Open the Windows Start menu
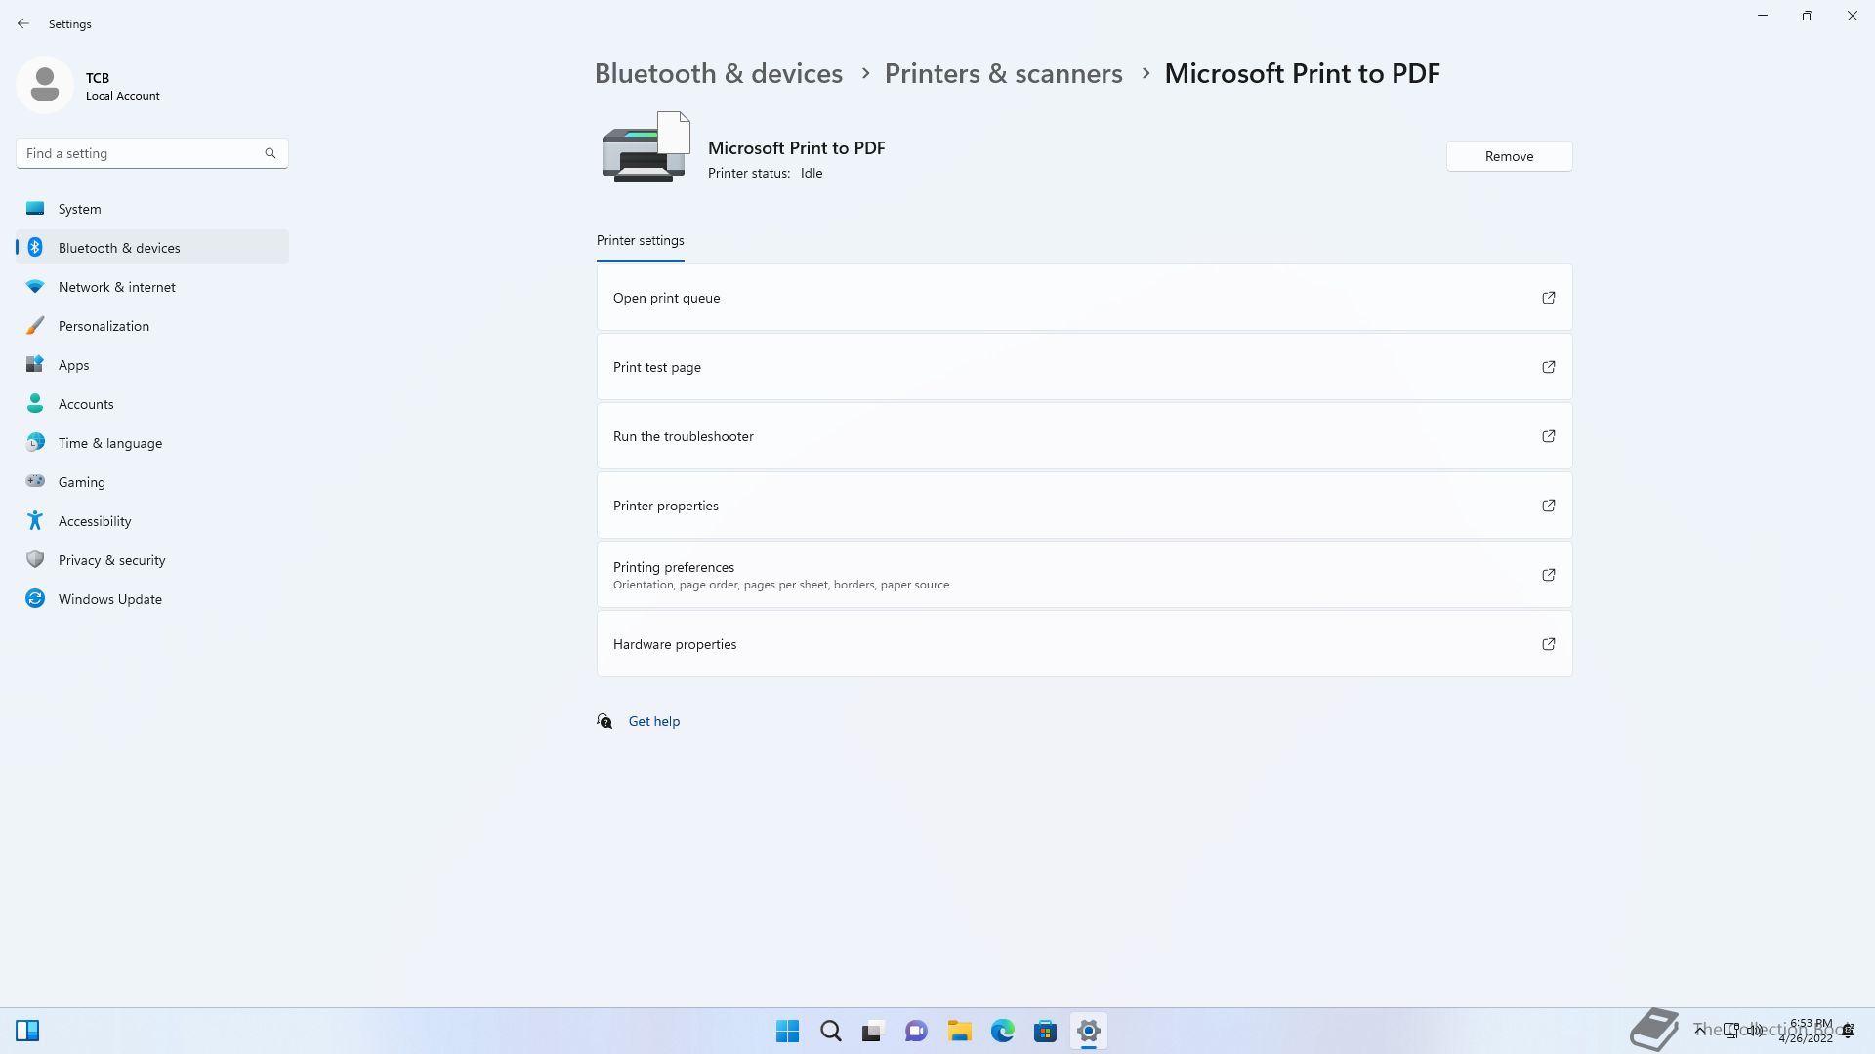 (x=787, y=1031)
